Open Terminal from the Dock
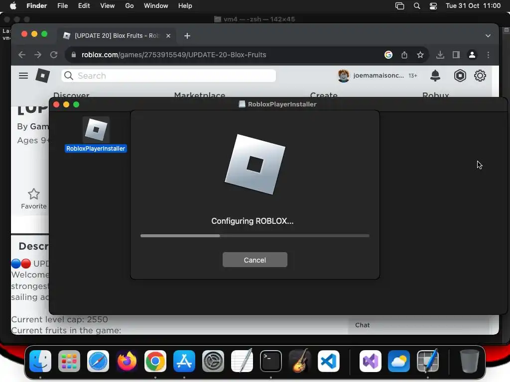 [x=270, y=361]
